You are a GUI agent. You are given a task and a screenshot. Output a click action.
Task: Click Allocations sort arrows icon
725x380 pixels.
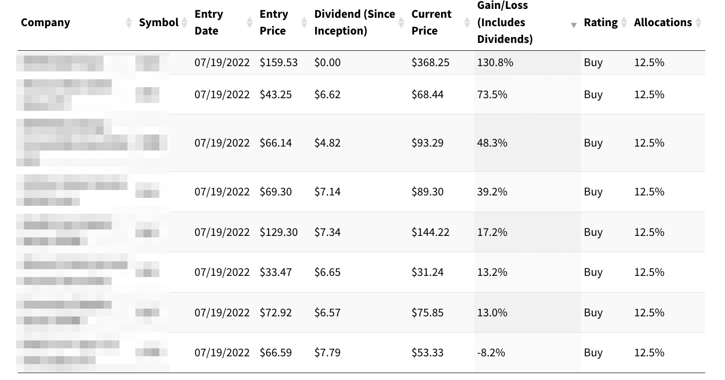click(x=698, y=23)
